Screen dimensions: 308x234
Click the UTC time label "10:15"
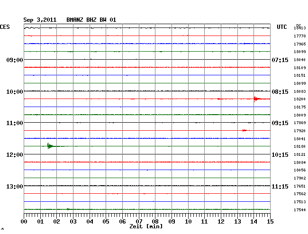coord(280,155)
